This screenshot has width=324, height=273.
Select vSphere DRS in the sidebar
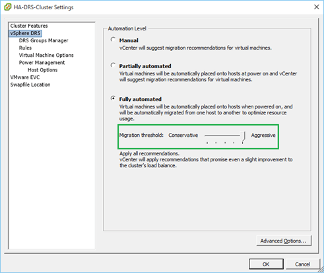(x=25, y=33)
